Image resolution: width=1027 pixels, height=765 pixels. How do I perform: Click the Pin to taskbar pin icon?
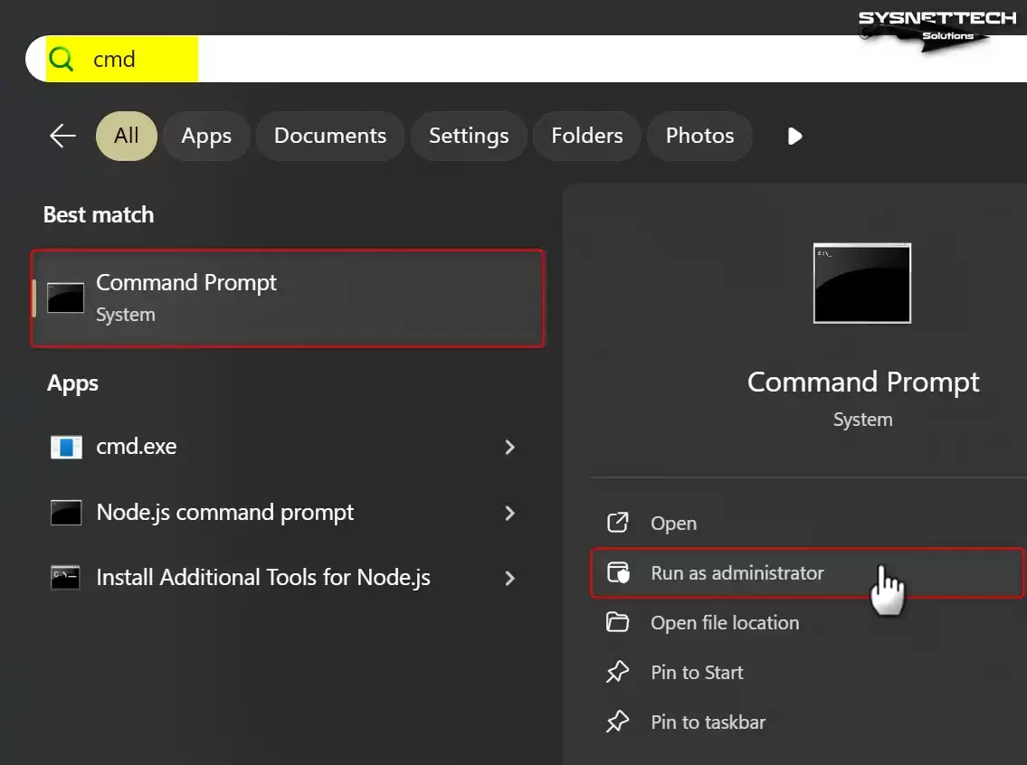point(618,722)
